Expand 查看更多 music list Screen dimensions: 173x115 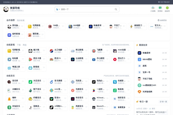(x=121, y=107)
